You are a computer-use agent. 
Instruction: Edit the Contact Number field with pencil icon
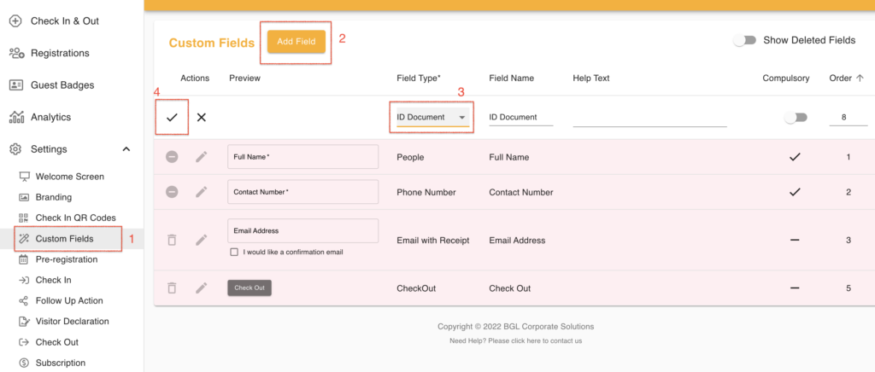click(202, 192)
